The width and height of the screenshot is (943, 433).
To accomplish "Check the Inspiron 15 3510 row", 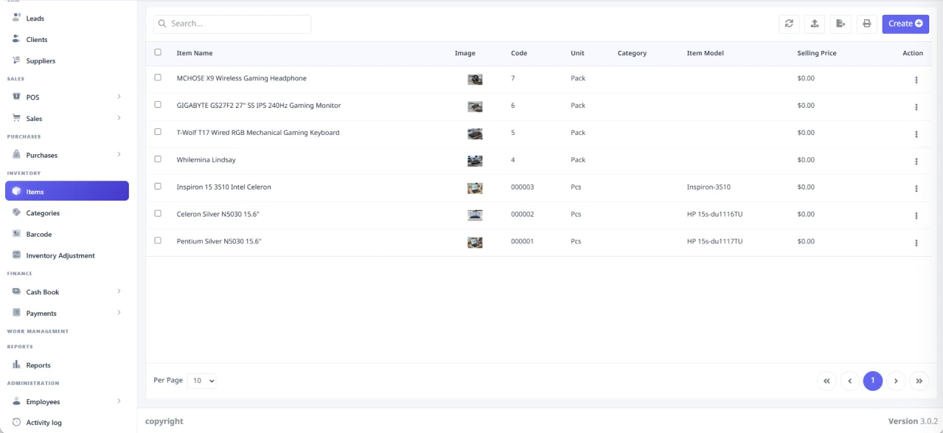I will pos(158,186).
